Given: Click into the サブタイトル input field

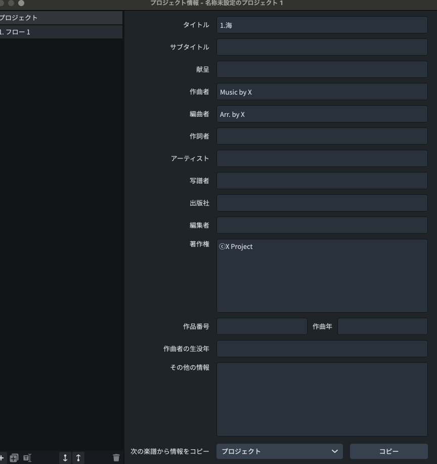Looking at the screenshot, I should (x=322, y=47).
